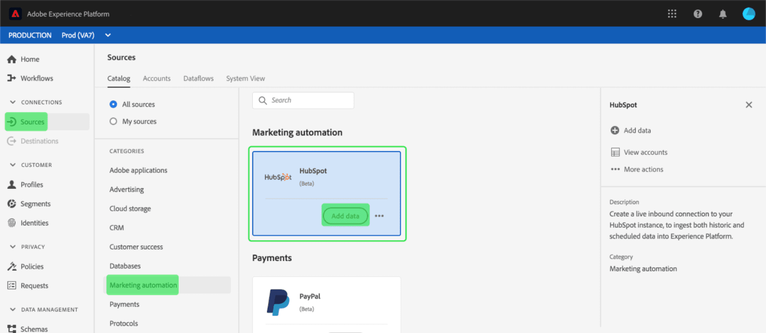Click the HubSpot logo on the card
This screenshot has height=333, width=766.
click(x=278, y=177)
